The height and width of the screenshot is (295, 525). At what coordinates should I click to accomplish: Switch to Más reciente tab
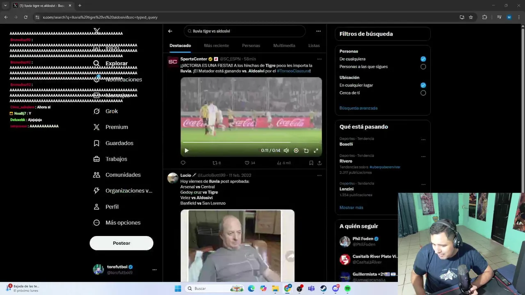click(217, 45)
